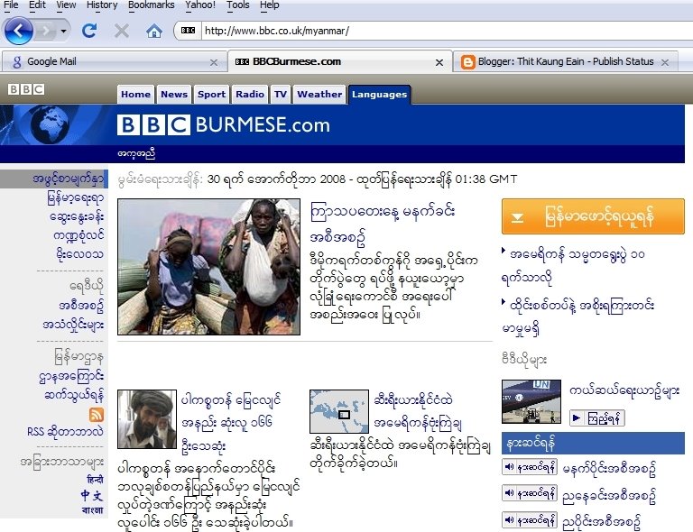Open the Syria US attack headline link
Viewport: 693px width, 532px height.
418,411
